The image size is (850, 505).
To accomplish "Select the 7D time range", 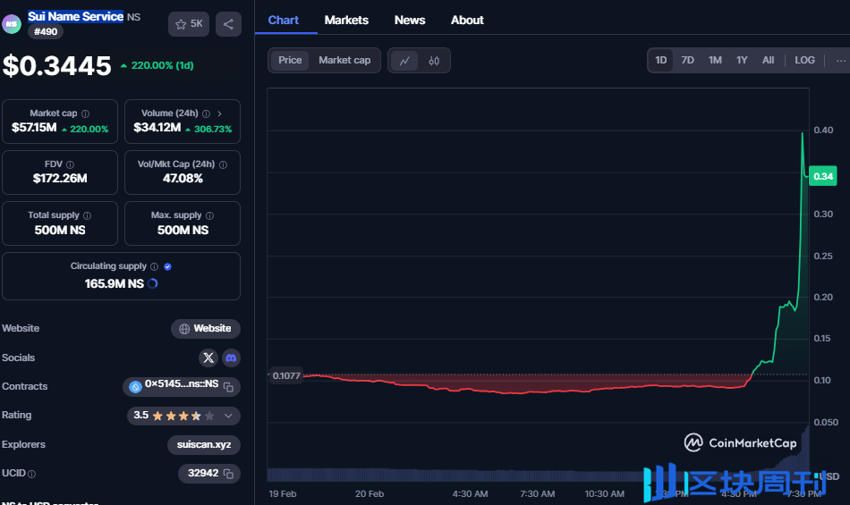I will tap(687, 60).
